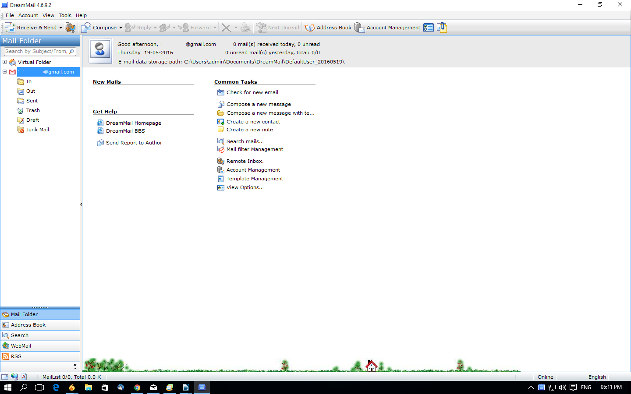Click Create a new contact
This screenshot has width=631, height=394.
[x=253, y=122]
